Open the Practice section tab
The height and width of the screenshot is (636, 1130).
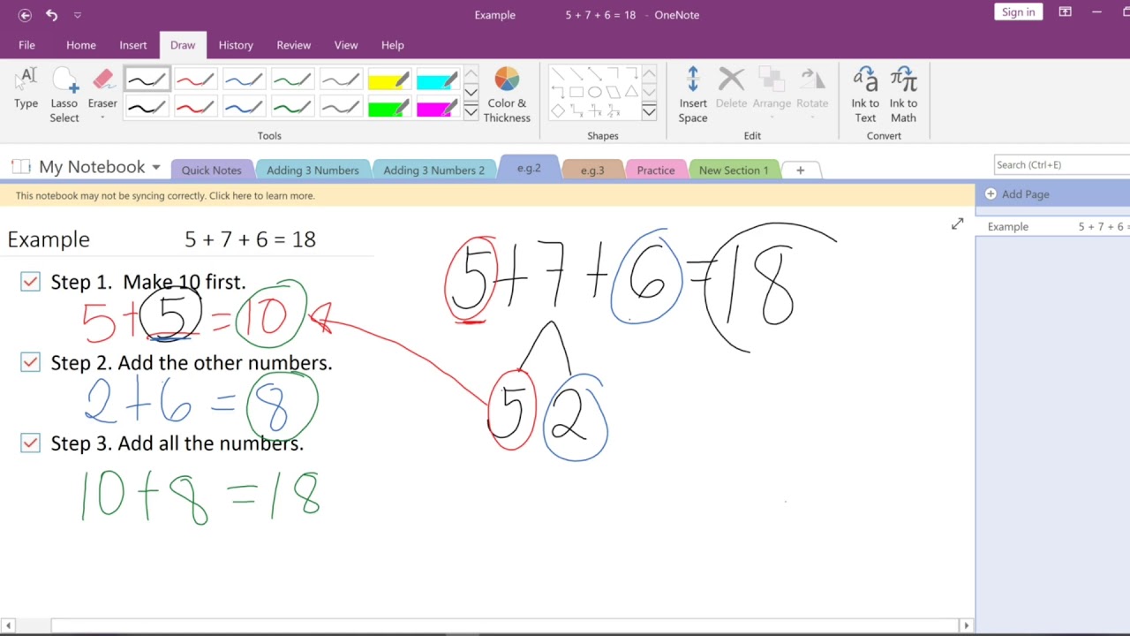point(656,170)
